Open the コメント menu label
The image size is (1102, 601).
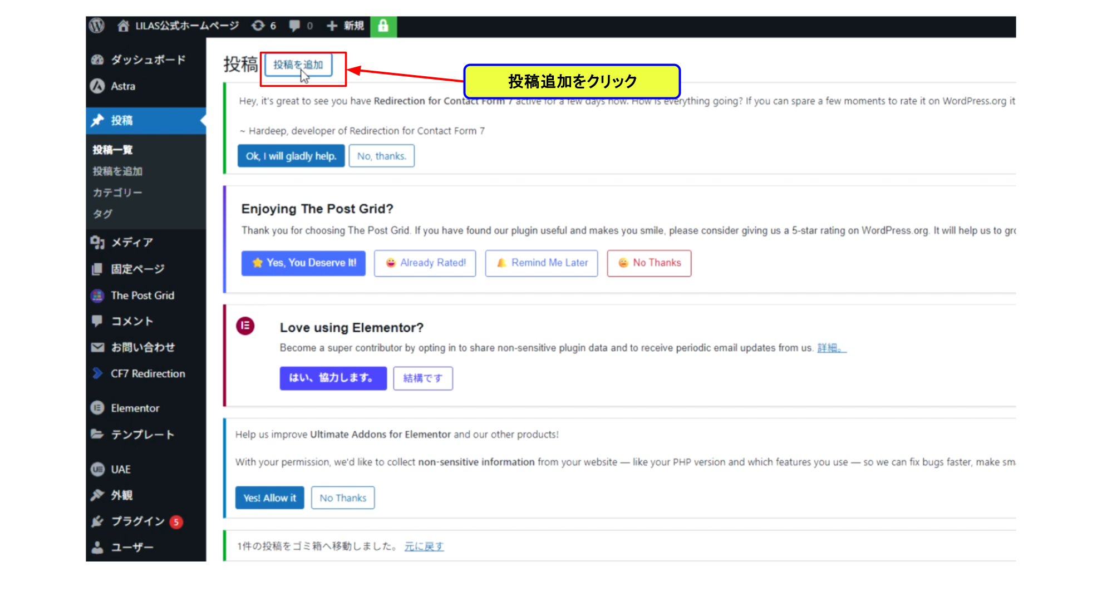pyautogui.click(x=132, y=321)
